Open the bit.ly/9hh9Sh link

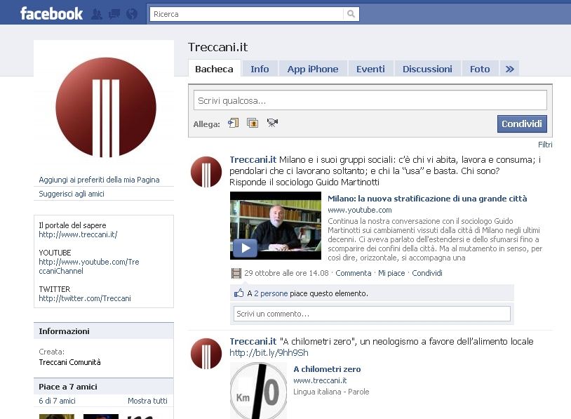coord(269,353)
